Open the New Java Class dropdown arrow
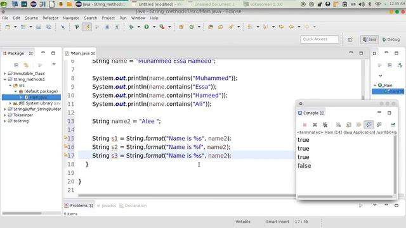 199,27
